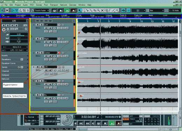Select the Split scissors tool
Screen dimensions: 182x131
click(x=87, y=10)
